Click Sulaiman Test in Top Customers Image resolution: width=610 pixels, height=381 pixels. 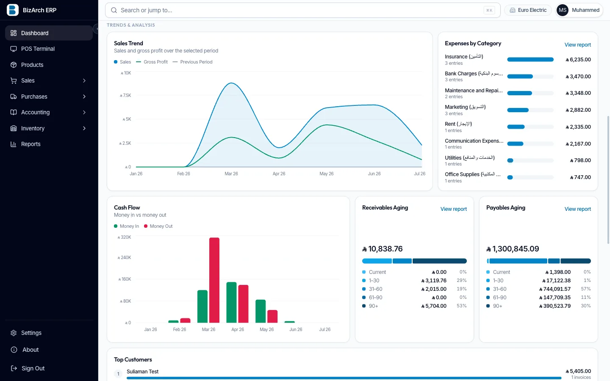tap(142, 372)
